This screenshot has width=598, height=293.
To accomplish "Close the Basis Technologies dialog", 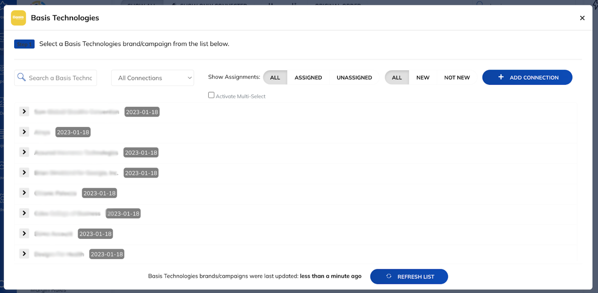I will pyautogui.click(x=582, y=18).
